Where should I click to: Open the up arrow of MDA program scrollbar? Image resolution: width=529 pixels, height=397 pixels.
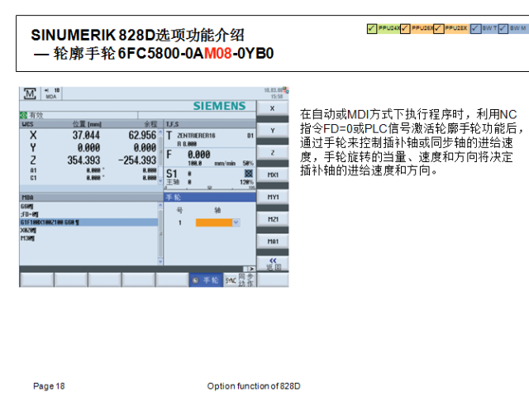pyautogui.click(x=160, y=205)
